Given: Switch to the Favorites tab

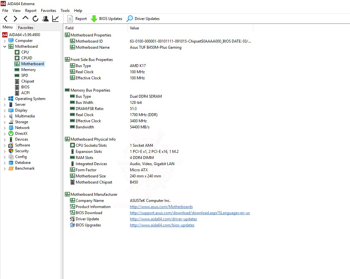Looking at the screenshot, I should (25, 27).
